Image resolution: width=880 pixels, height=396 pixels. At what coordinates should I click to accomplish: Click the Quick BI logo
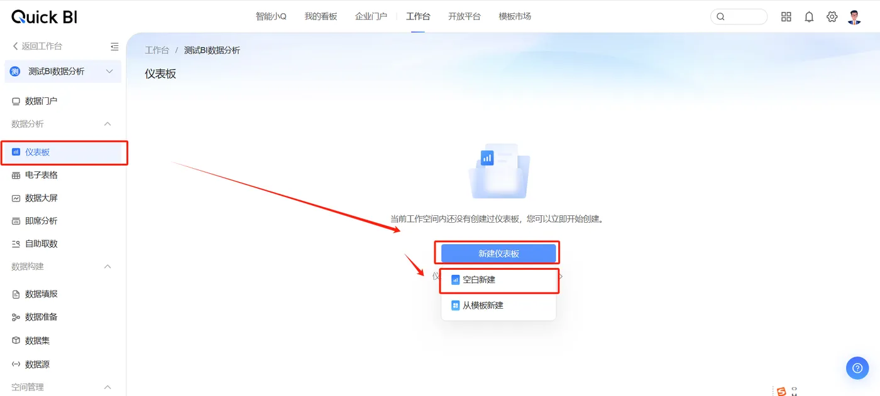[45, 17]
